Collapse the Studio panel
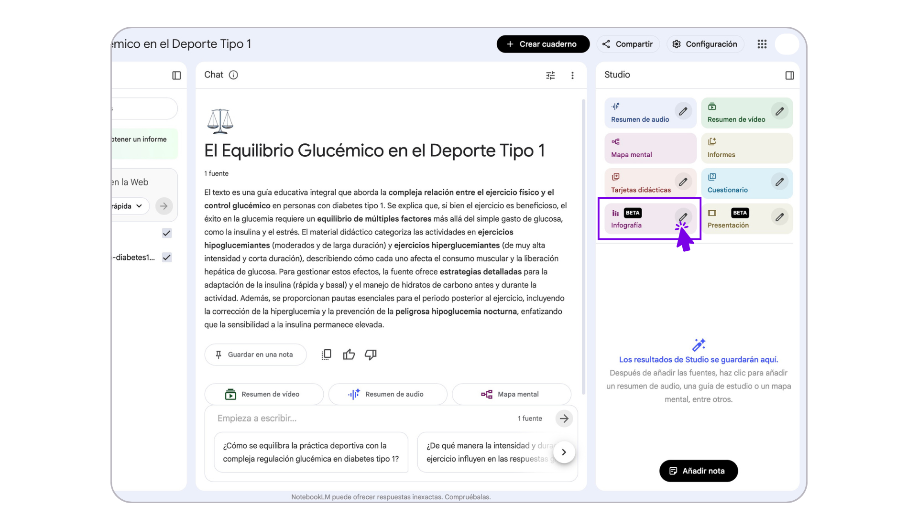The image size is (918, 516). click(x=789, y=75)
